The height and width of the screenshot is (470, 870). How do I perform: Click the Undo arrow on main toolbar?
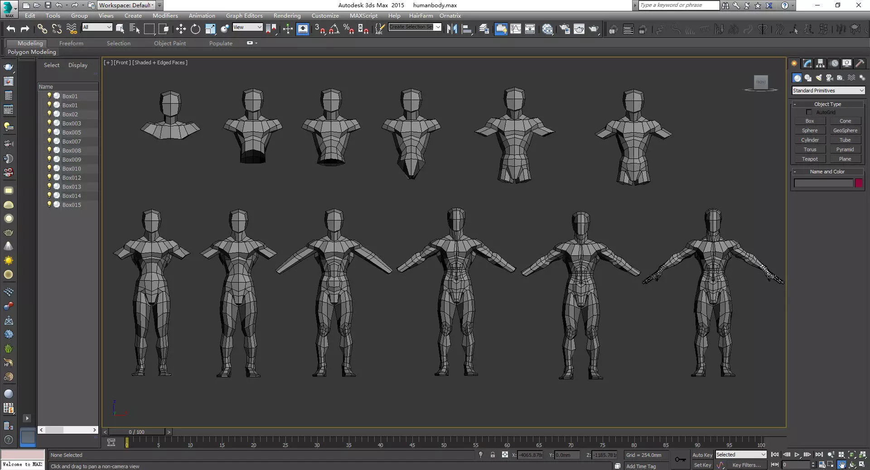(11, 29)
